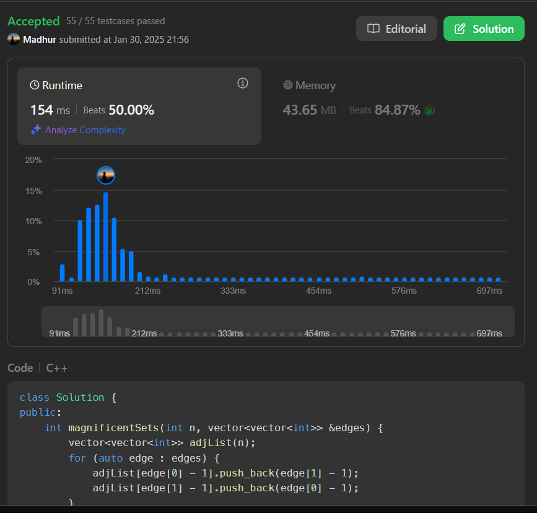Click the '212ms' chart axis label
The width and height of the screenshot is (537, 513).
click(147, 291)
